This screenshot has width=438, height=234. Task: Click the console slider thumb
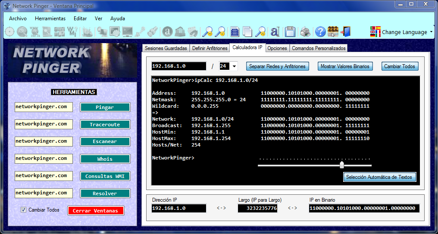tap(341, 165)
